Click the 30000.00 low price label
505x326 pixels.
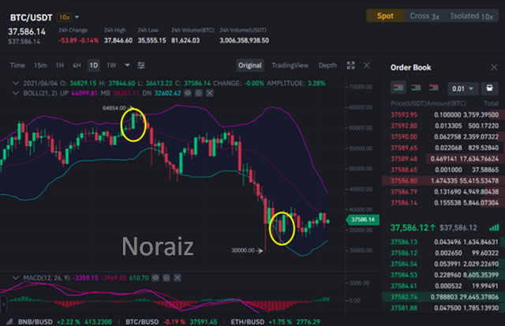coord(243,250)
